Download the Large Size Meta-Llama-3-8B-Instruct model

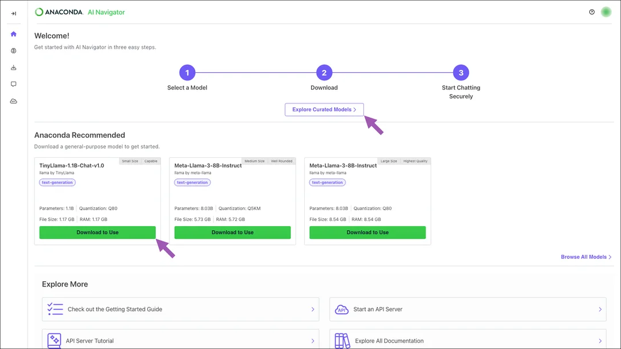pyautogui.click(x=367, y=232)
